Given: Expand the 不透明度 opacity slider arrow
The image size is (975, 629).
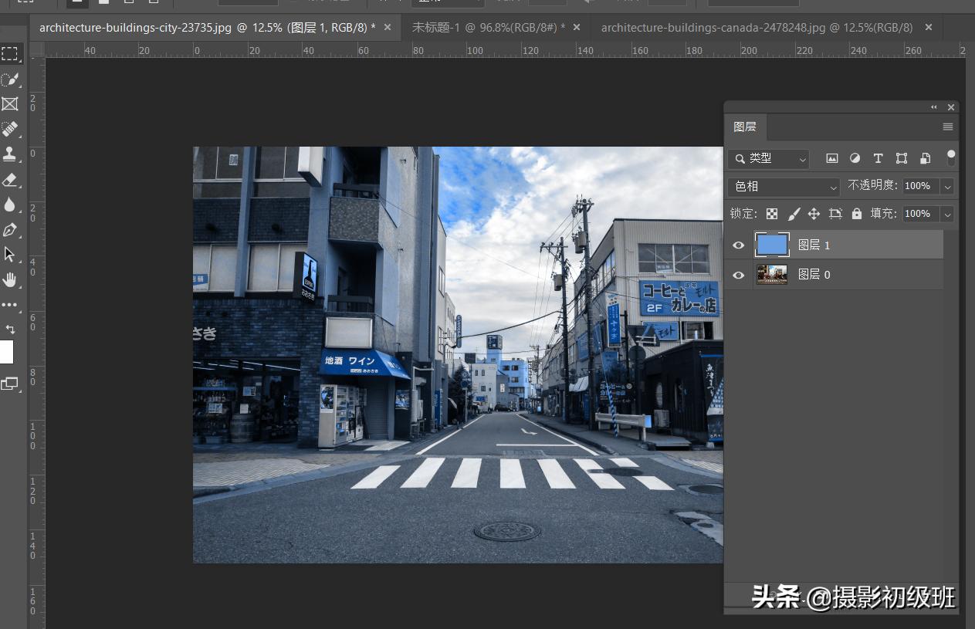Looking at the screenshot, I should 947,187.
